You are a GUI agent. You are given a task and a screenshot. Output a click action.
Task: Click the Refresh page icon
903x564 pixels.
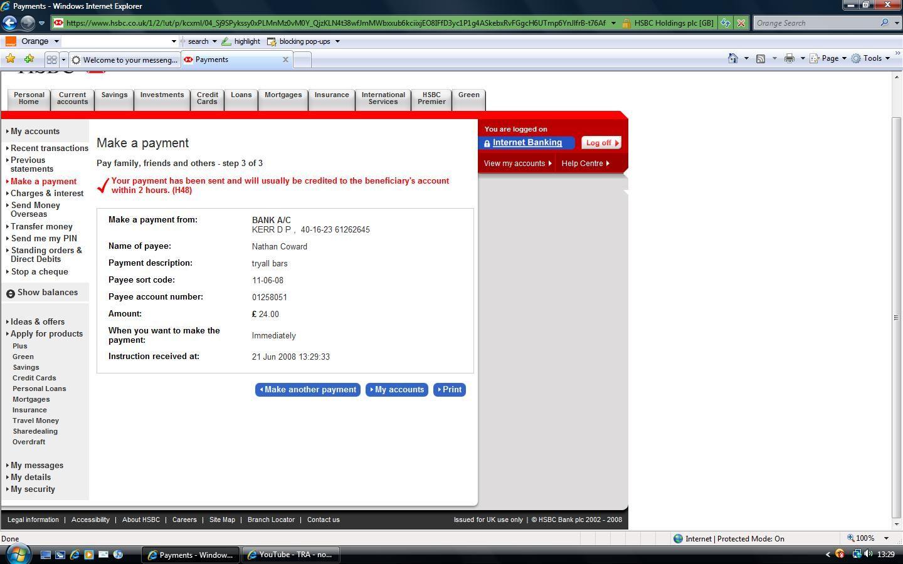tap(726, 23)
